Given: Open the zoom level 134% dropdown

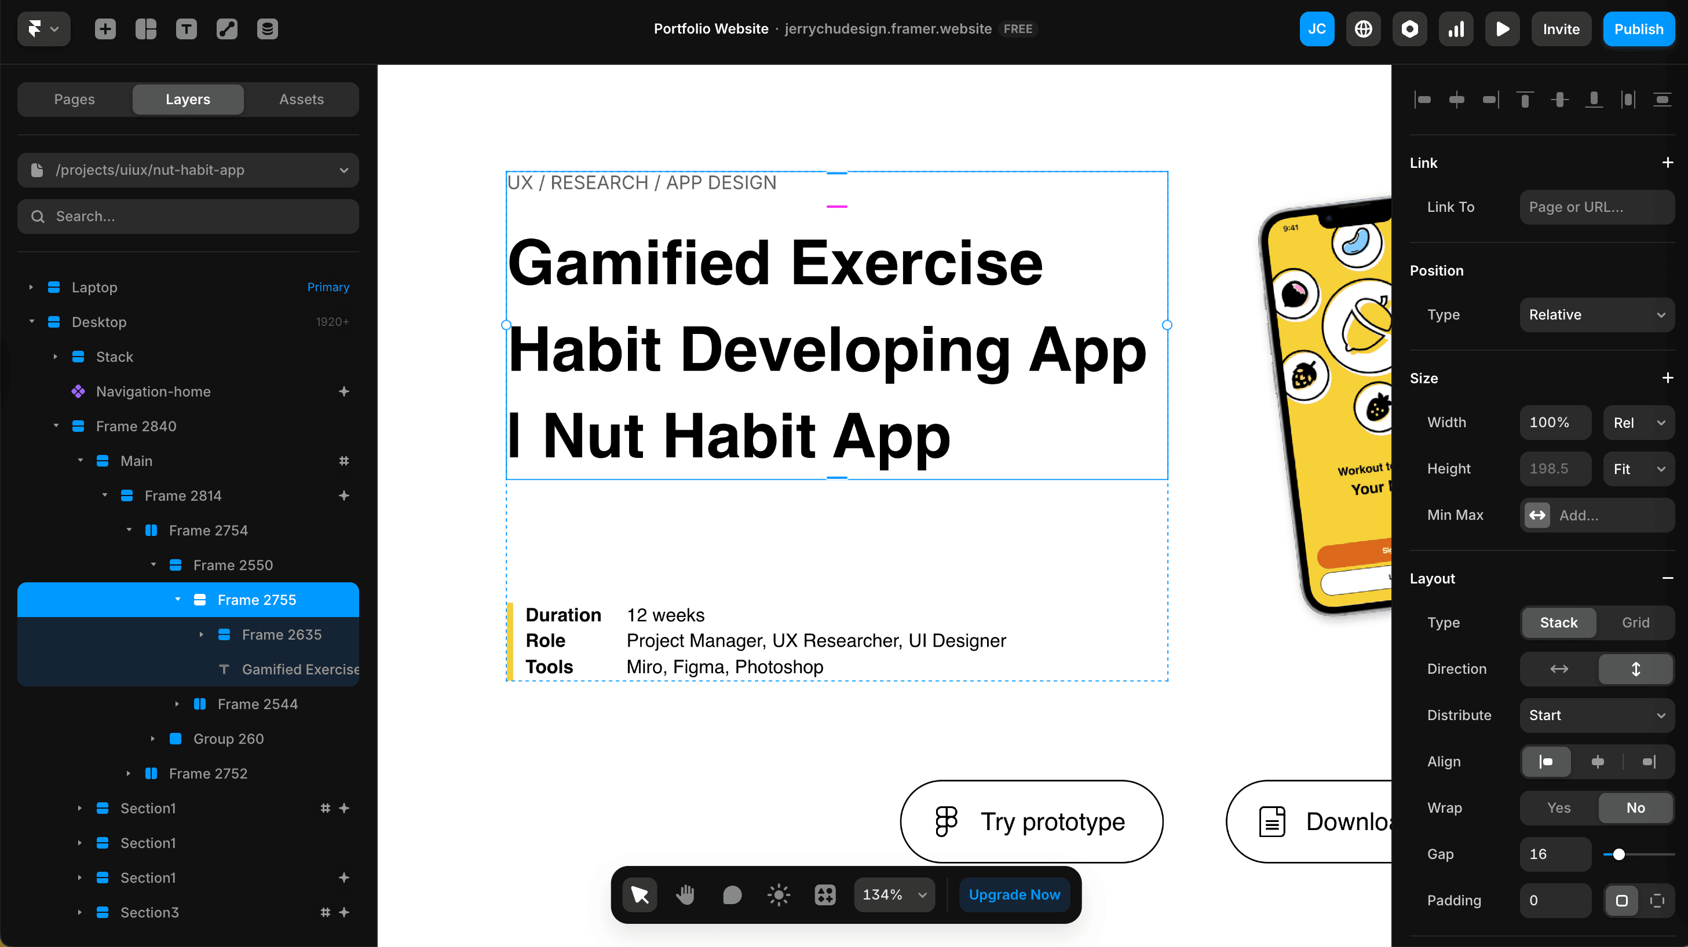Looking at the screenshot, I should (894, 894).
